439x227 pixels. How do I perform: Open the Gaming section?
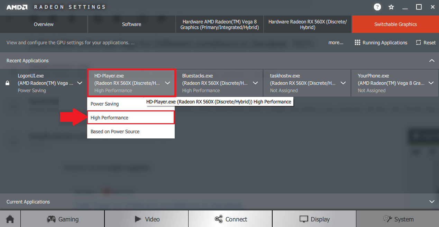coord(63,219)
